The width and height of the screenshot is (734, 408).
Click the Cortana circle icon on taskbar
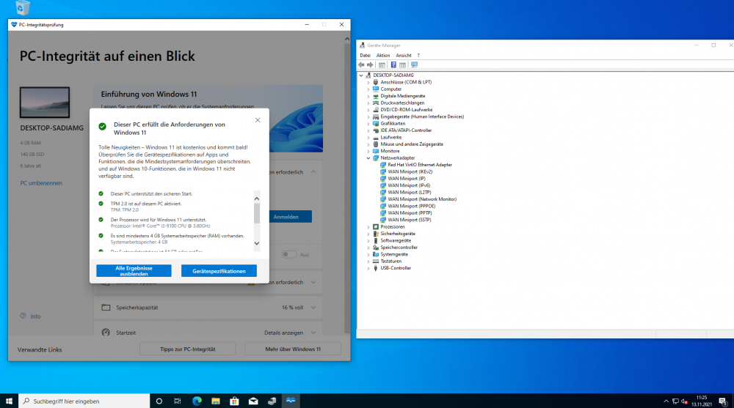pos(159,401)
